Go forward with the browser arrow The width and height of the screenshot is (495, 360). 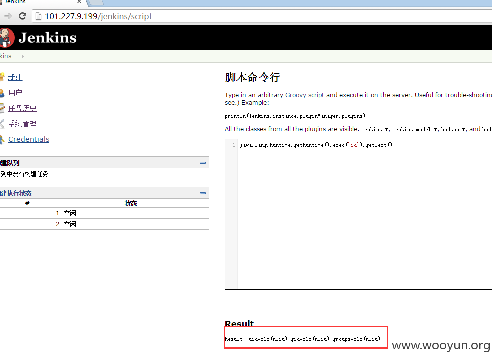click(8, 16)
